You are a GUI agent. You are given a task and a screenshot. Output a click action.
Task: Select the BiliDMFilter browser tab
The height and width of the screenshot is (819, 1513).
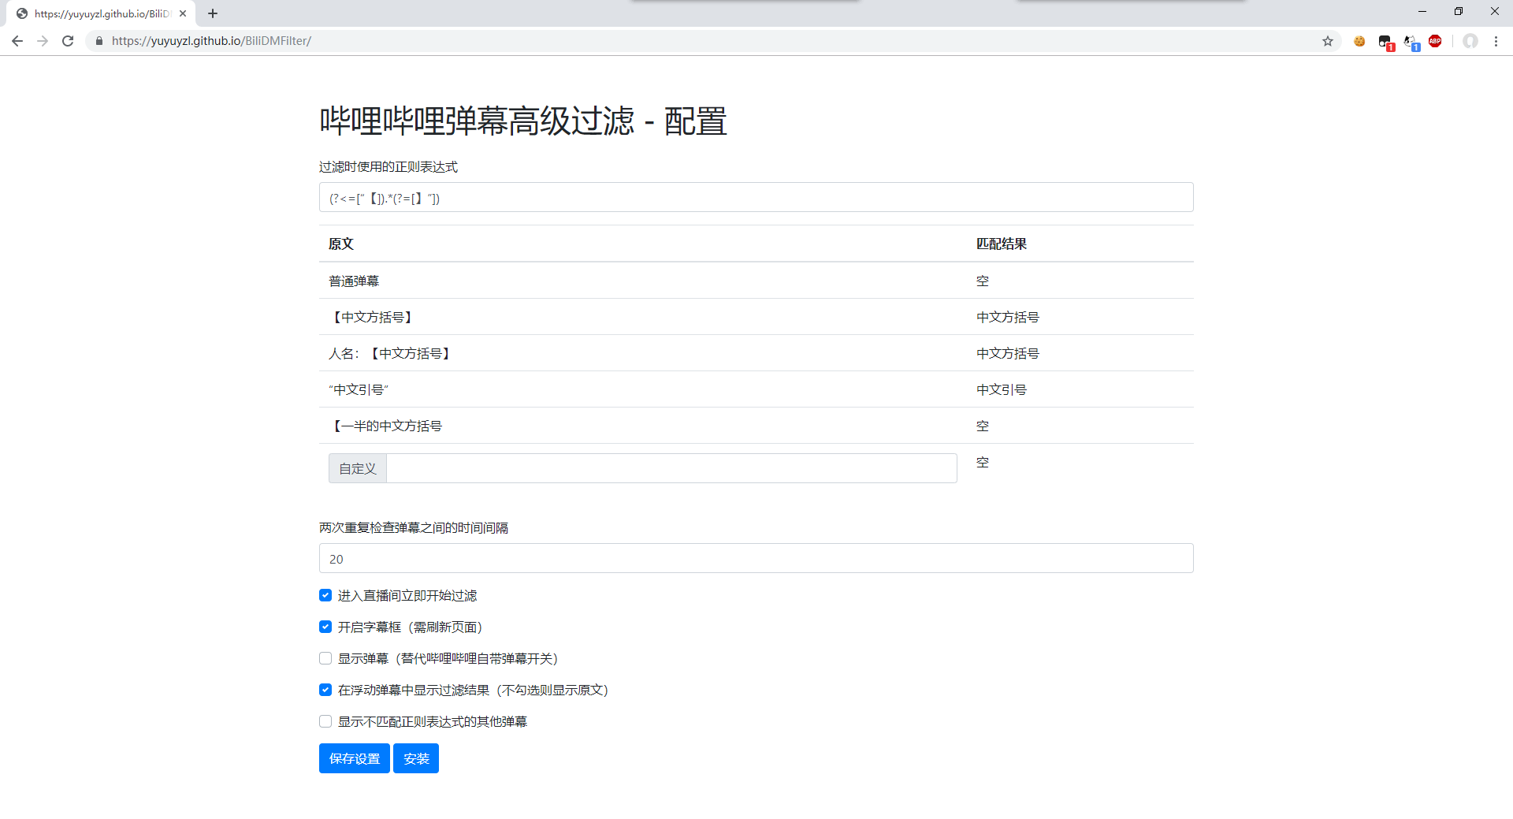pos(102,13)
